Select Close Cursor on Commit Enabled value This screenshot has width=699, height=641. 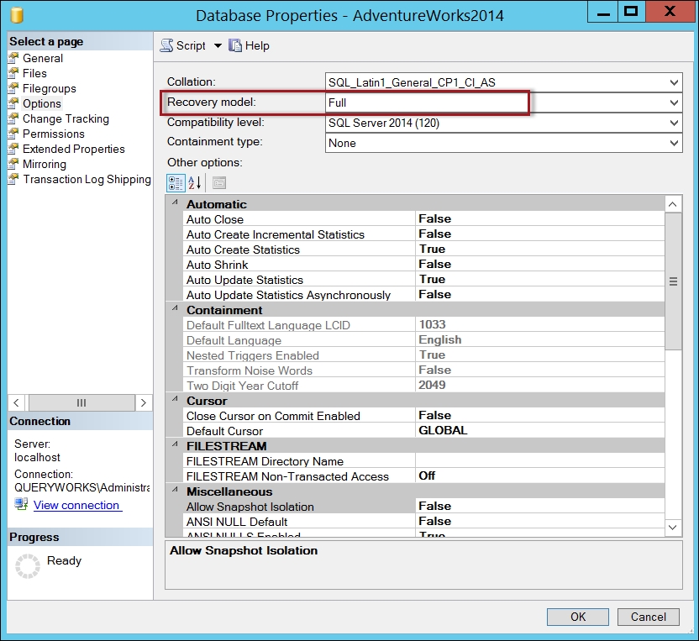(539, 416)
